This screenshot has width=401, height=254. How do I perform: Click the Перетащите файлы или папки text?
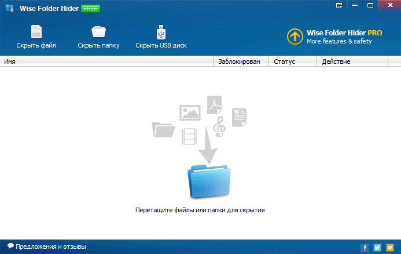pos(200,210)
